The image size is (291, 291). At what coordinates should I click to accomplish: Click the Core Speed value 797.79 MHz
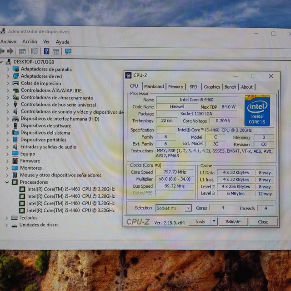[x=175, y=172]
